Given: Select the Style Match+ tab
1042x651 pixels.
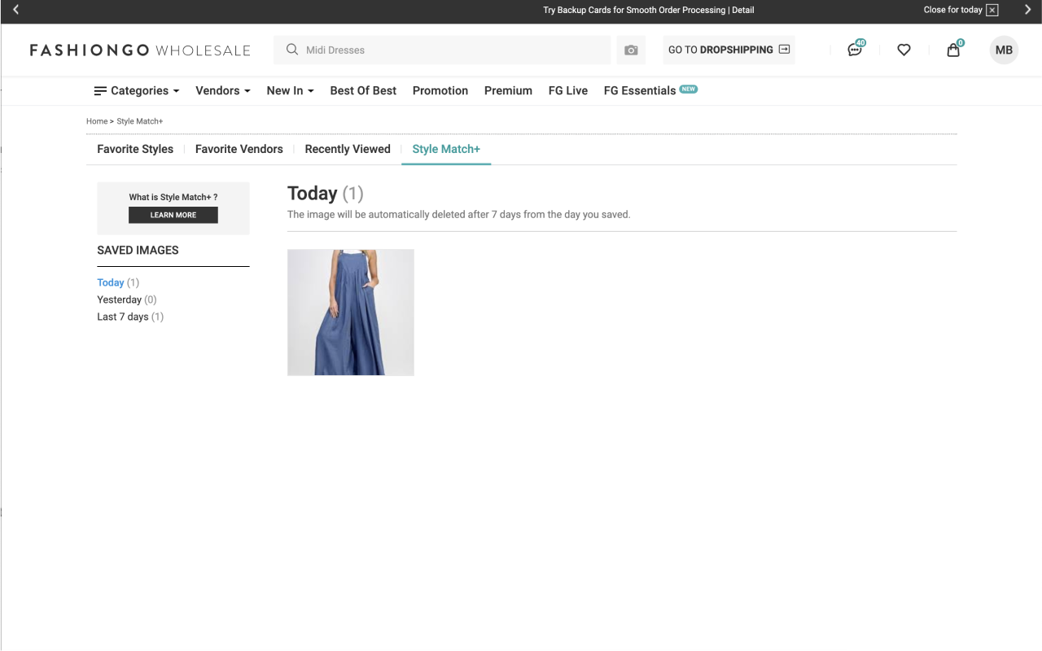Looking at the screenshot, I should 446,149.
